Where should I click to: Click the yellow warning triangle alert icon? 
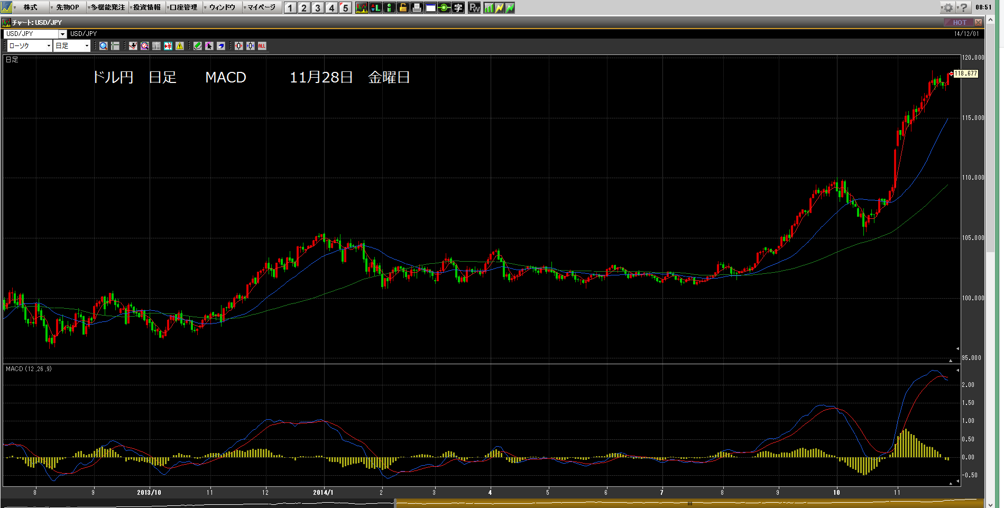180,46
